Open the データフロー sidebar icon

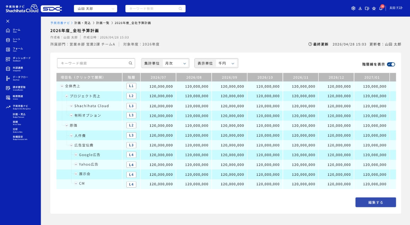click(x=8, y=78)
